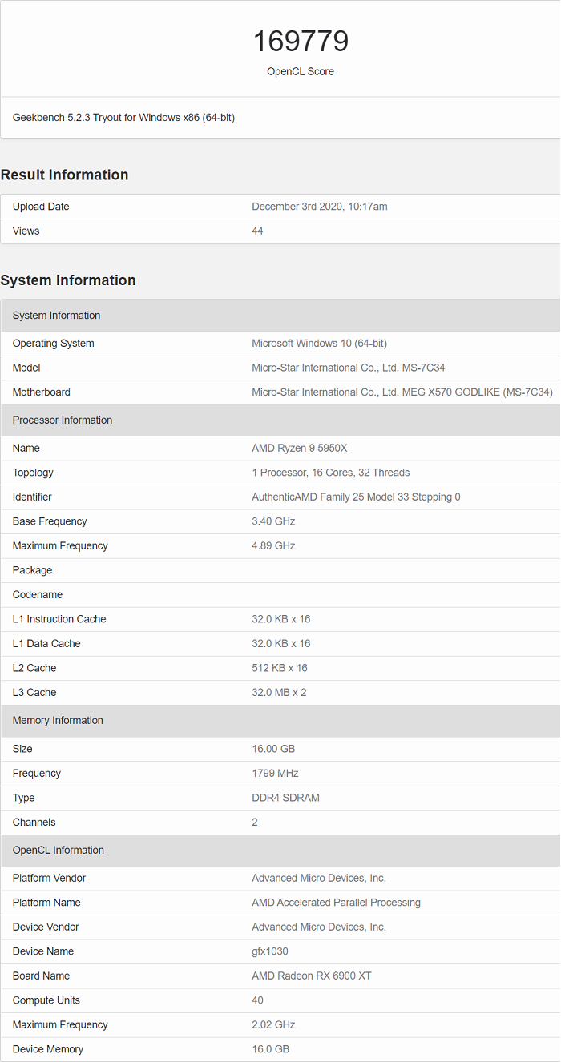Screen dimensions: 561x1062
Task: Click the Maximum Frequency value 4.89 GHz
Action: coord(273,546)
